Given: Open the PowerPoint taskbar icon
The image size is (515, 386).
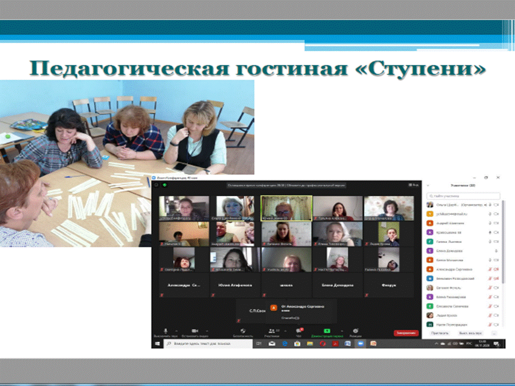Looking at the screenshot, I should (x=373, y=344).
